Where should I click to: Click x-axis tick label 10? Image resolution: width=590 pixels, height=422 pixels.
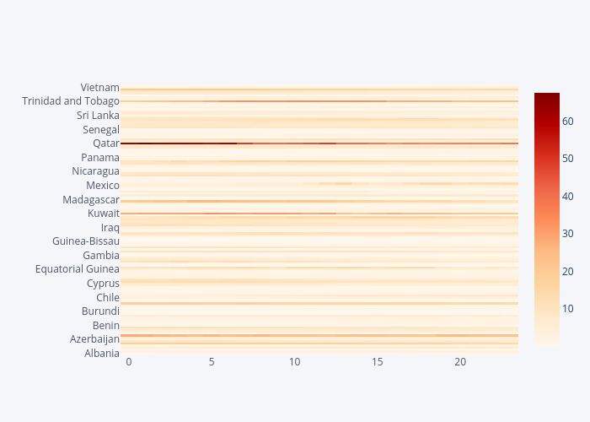(294, 362)
